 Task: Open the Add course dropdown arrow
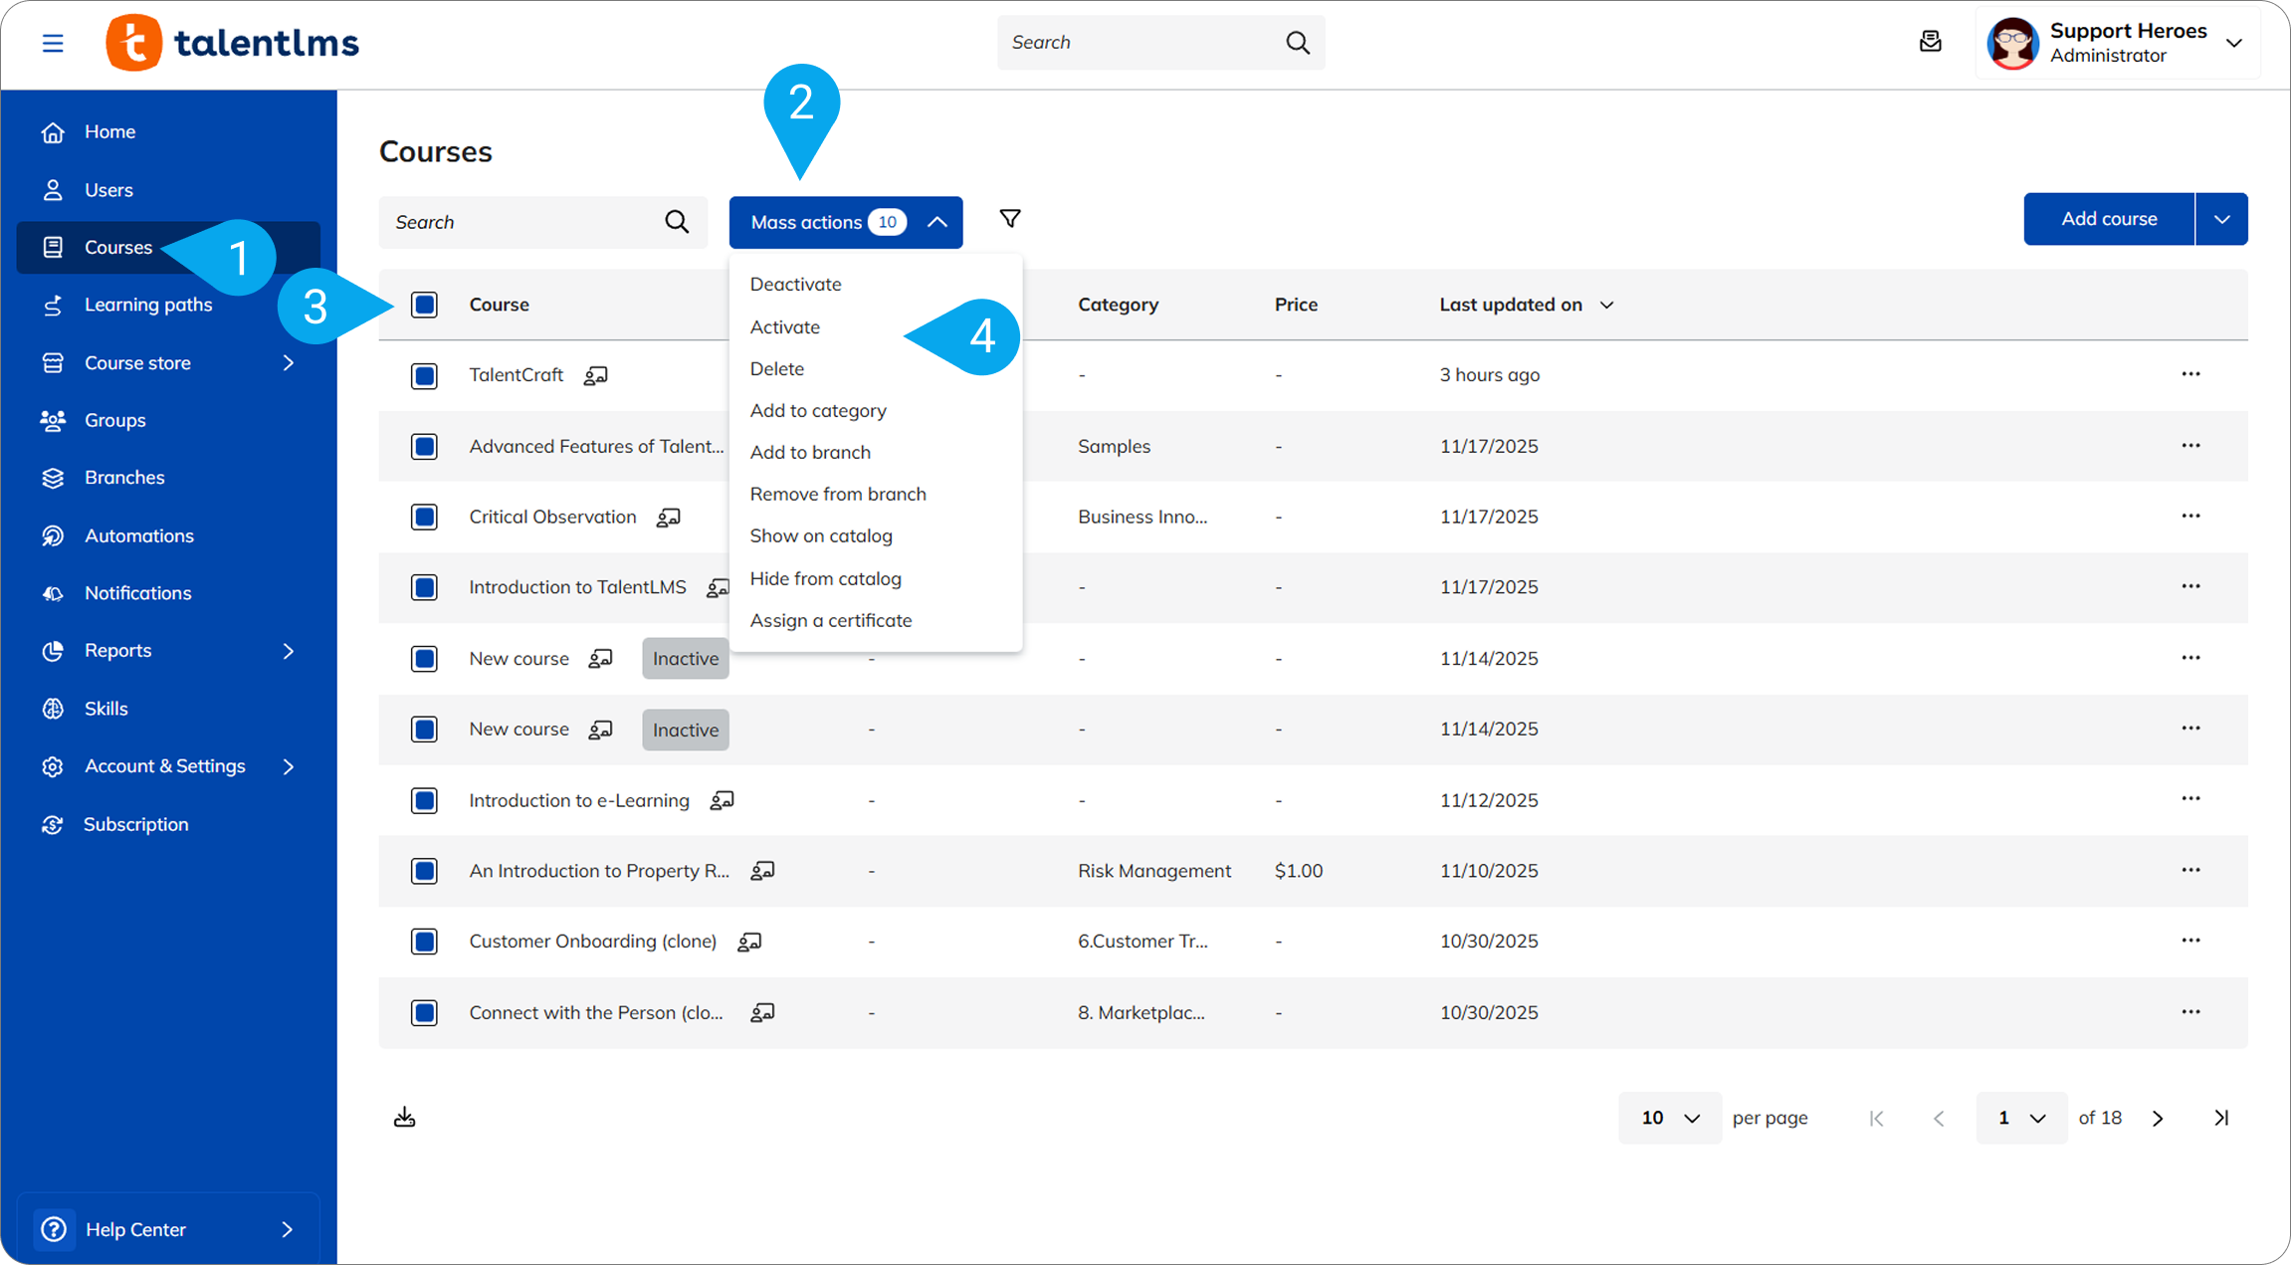pyautogui.click(x=2220, y=219)
